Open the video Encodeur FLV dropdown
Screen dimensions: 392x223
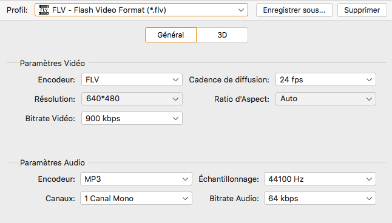(x=132, y=79)
